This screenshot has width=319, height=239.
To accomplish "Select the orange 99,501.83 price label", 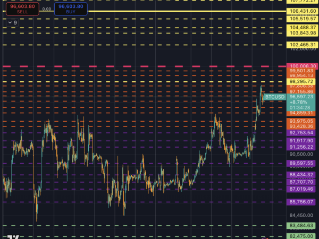I will (x=301, y=71).
